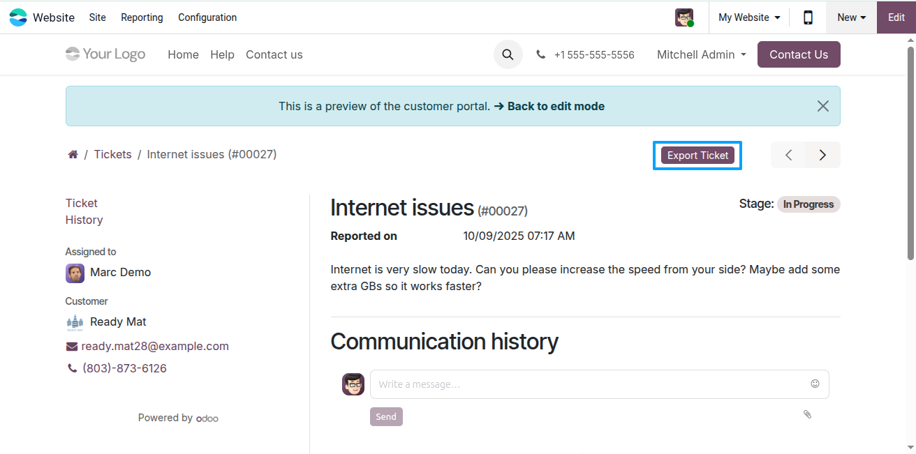Open the New dropdown menu
This screenshot has width=916, height=454.
(x=852, y=17)
